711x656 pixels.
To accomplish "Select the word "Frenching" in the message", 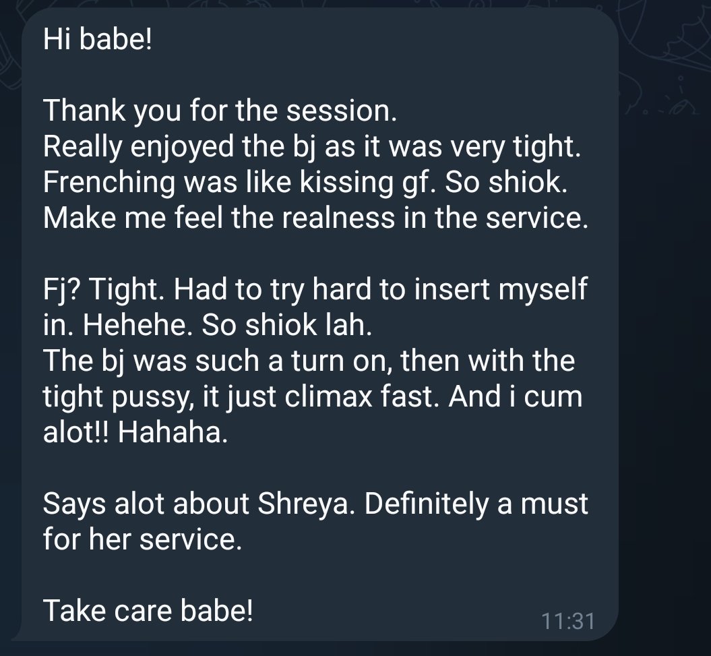I will pyautogui.click(x=109, y=182).
